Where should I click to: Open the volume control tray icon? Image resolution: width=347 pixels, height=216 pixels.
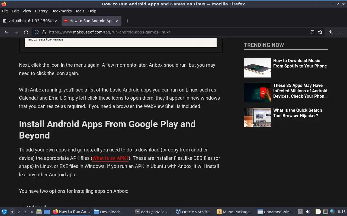point(308,212)
